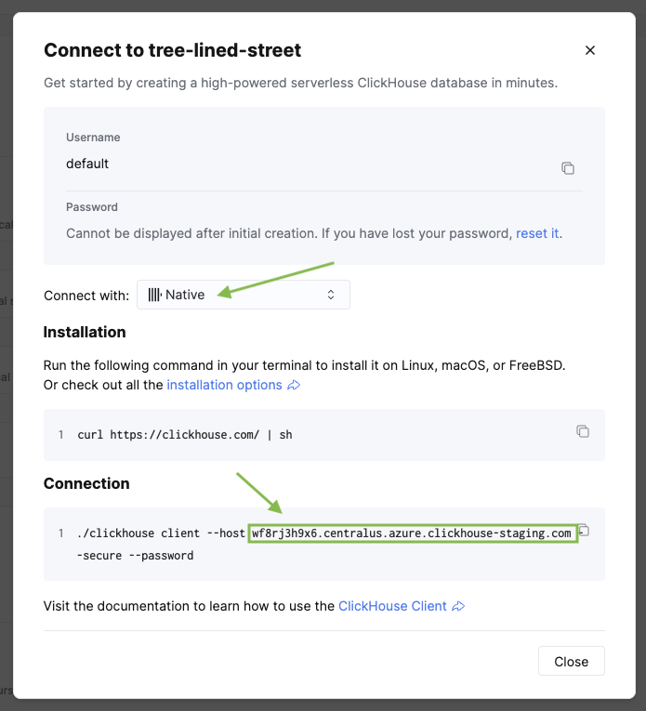The image size is (646, 711).
Task: Click arrow icon beside ClickHouse Client
Action: (456, 607)
